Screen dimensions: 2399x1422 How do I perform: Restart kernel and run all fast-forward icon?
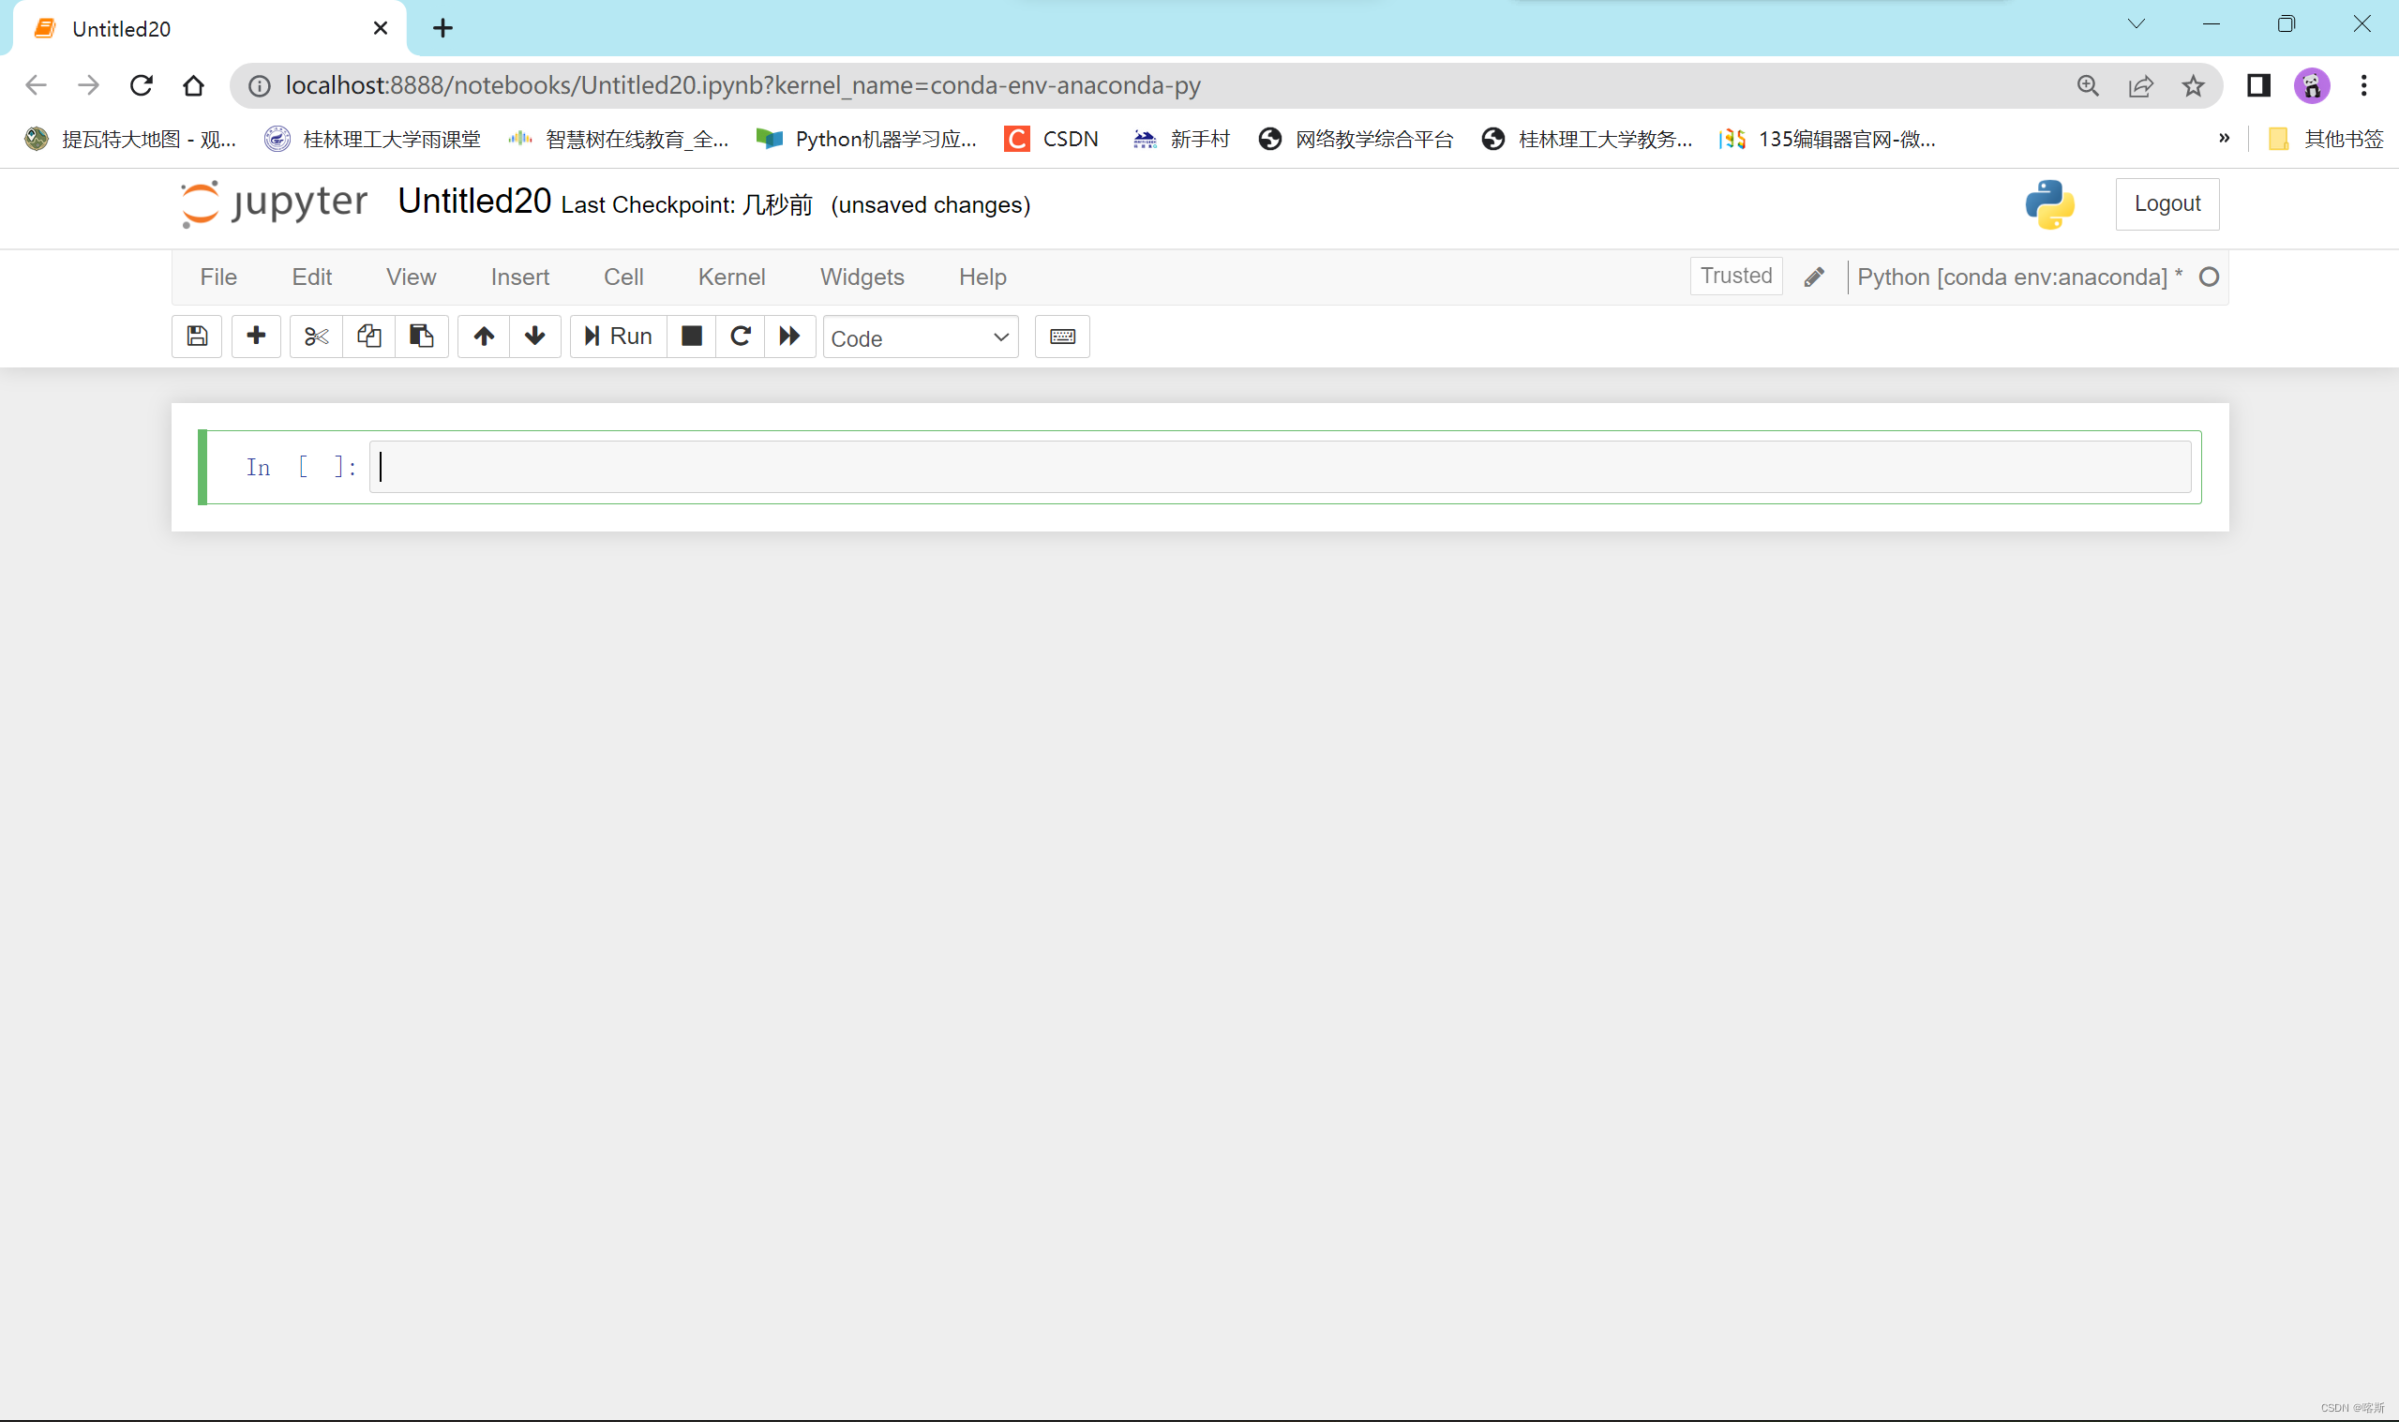(x=789, y=337)
